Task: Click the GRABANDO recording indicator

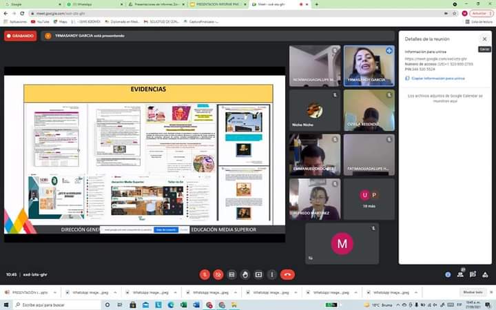Action: tap(21, 36)
